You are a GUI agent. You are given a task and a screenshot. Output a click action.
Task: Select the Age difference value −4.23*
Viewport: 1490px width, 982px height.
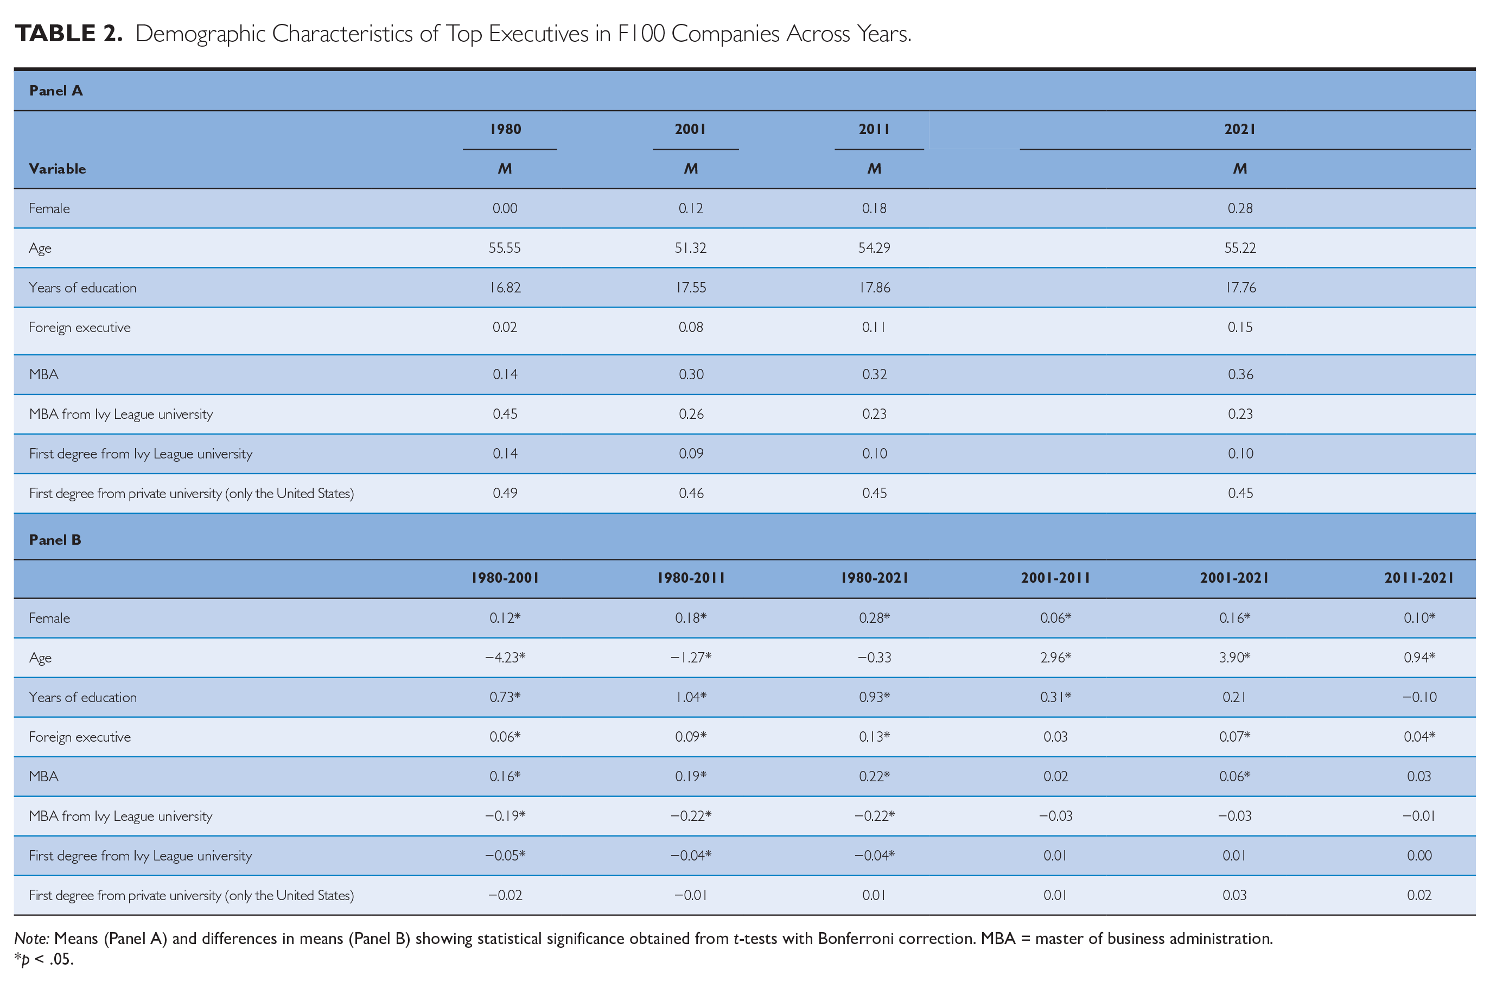click(x=505, y=658)
